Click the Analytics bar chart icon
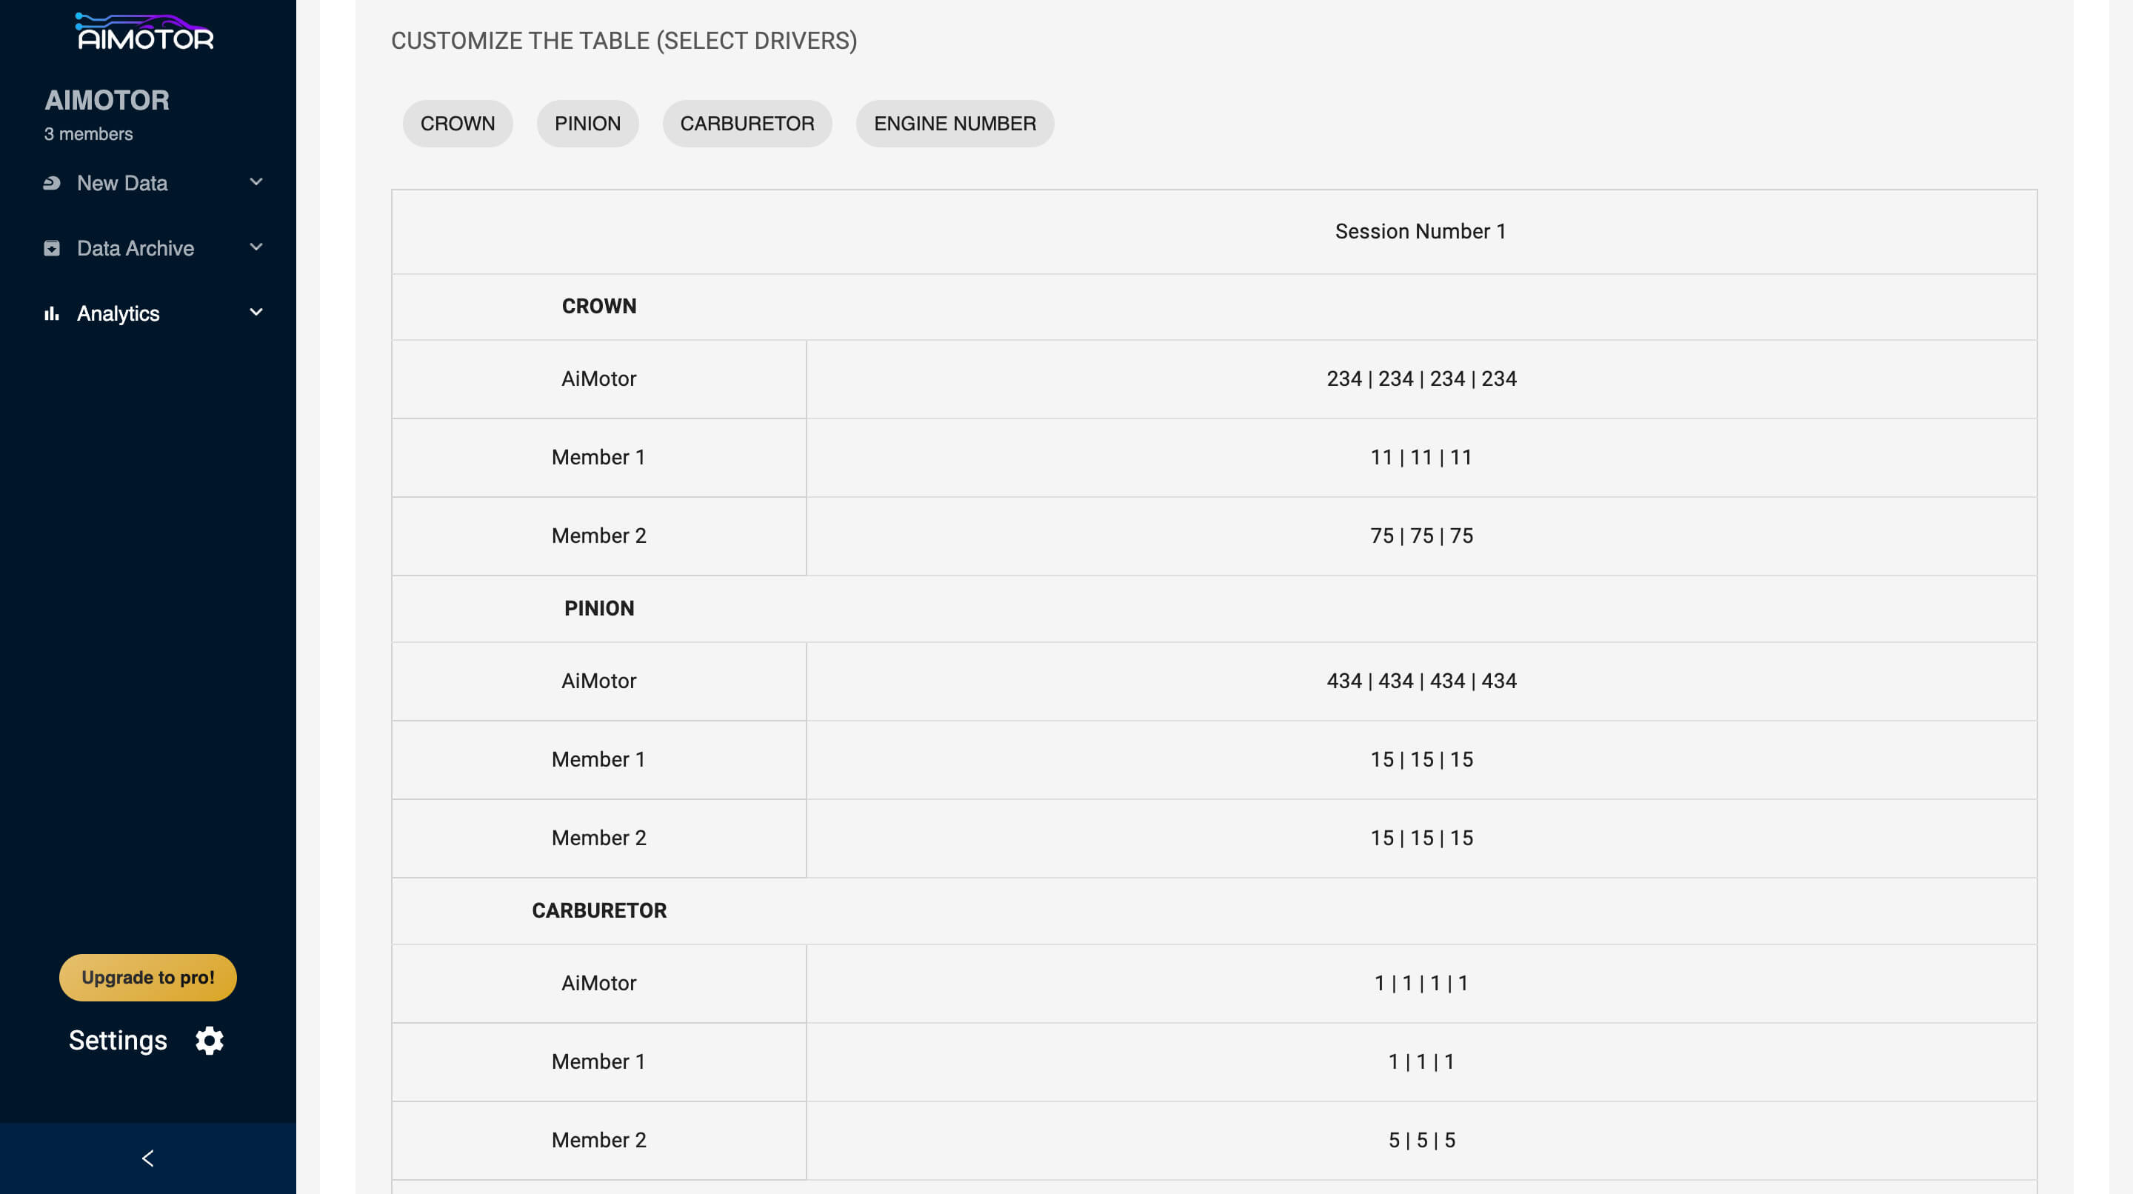 51,314
